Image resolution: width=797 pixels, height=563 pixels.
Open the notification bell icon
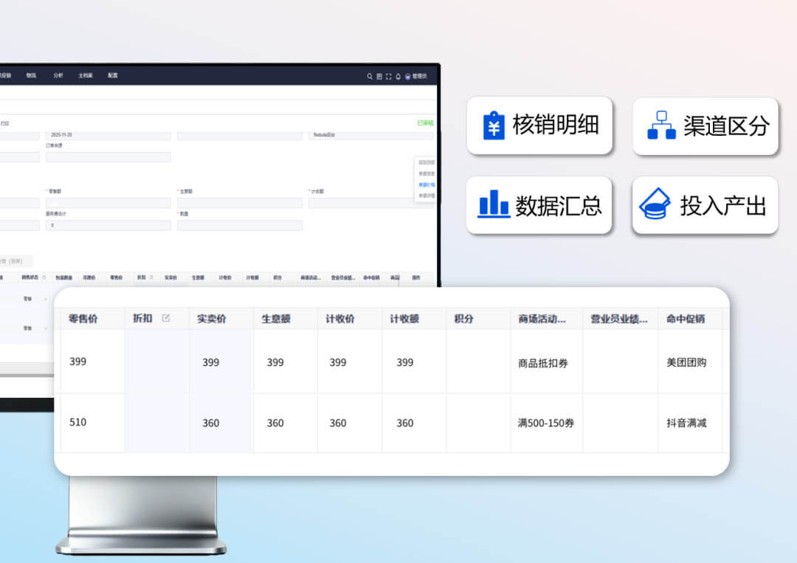[x=398, y=76]
